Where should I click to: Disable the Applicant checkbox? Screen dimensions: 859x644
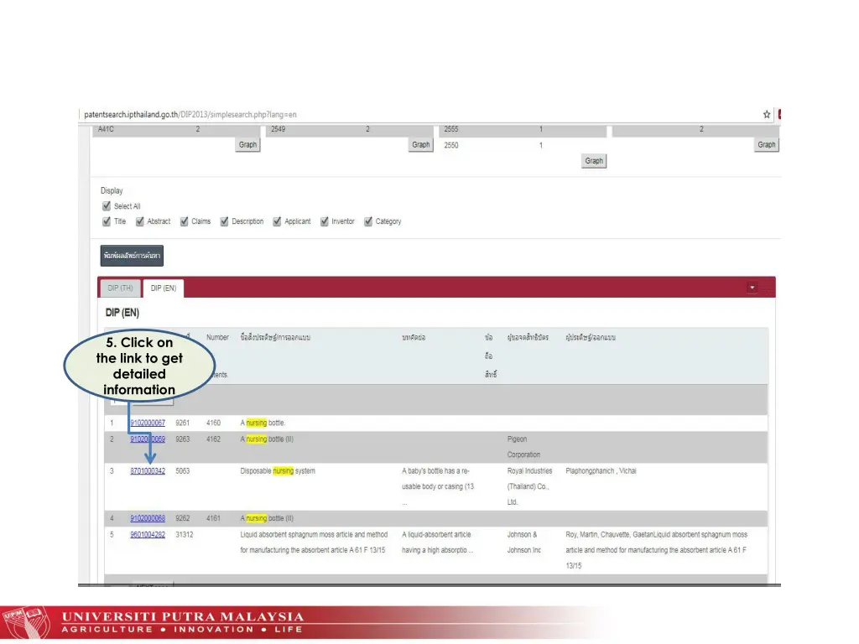pos(278,221)
